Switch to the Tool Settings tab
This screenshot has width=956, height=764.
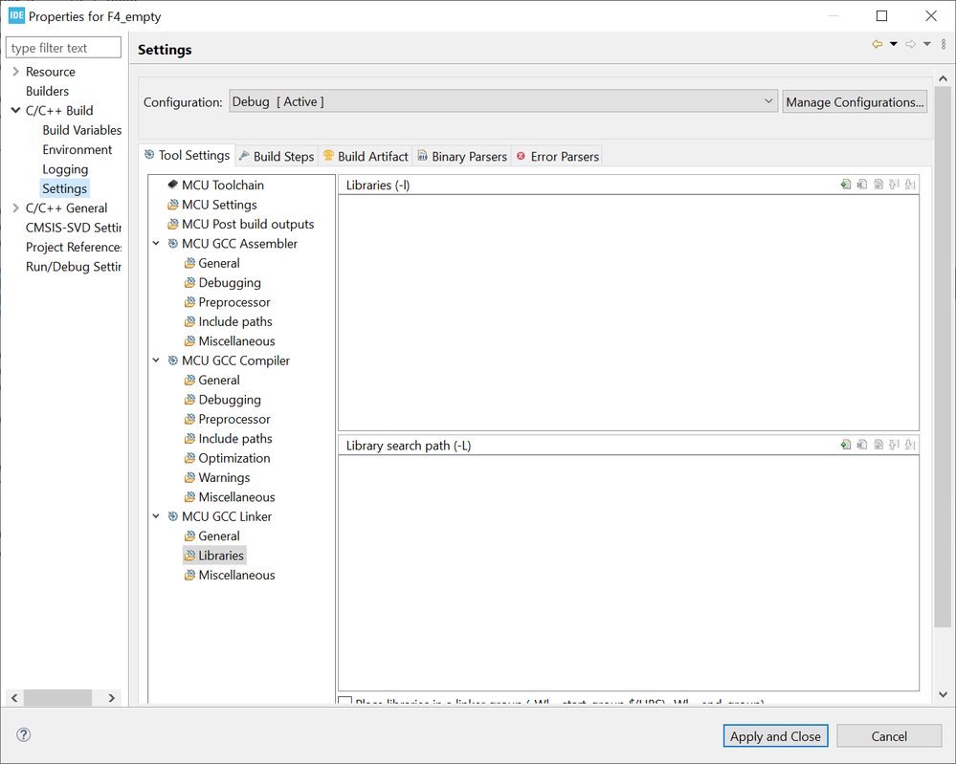(x=188, y=155)
